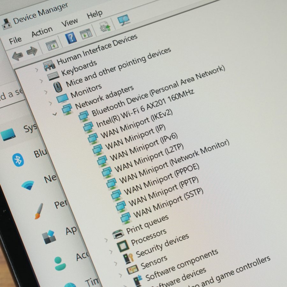Click the Bluetooth Device adapter icon
The height and width of the screenshot is (287, 287).
coord(84,116)
